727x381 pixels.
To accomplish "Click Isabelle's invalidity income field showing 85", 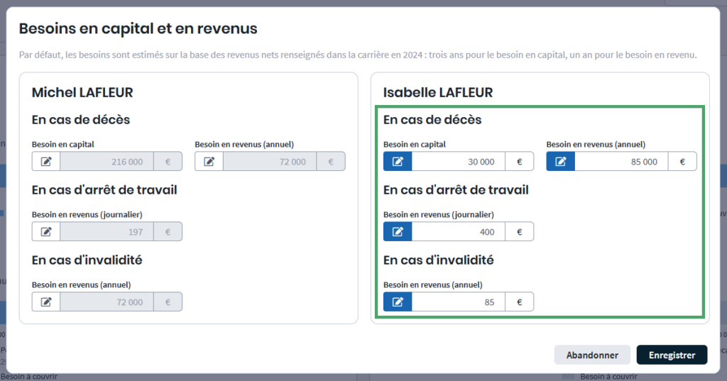I will pyautogui.click(x=458, y=302).
